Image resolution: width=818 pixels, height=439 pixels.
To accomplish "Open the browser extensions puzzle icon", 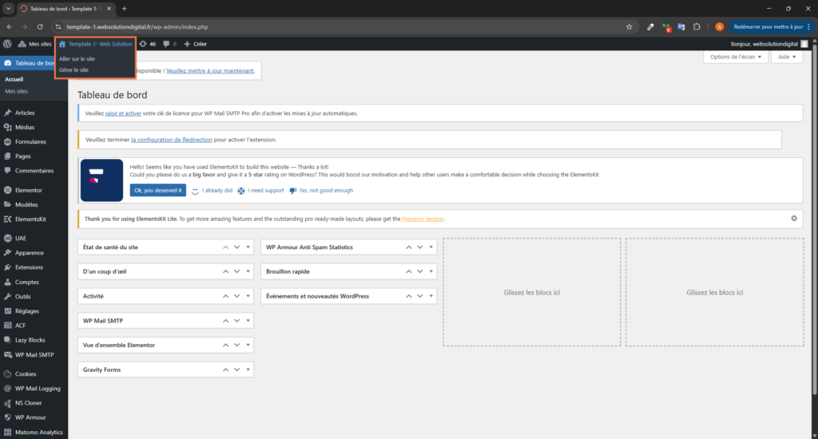I will 697,26.
